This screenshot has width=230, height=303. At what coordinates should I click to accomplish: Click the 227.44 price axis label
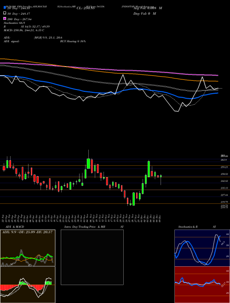[x=224, y=195]
